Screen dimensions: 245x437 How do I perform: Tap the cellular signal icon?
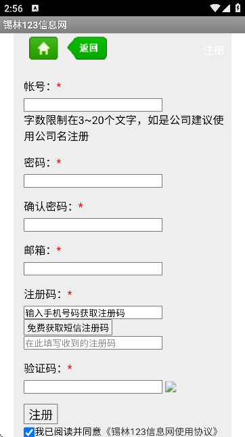226,8
